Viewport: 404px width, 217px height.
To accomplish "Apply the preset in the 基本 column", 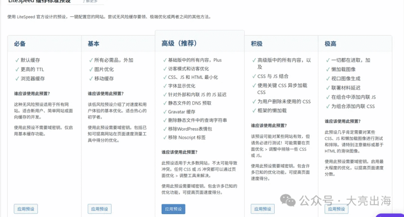I will 99,209.
